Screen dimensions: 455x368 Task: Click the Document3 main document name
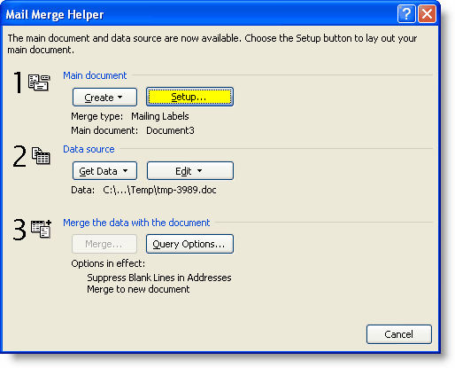tap(170, 130)
